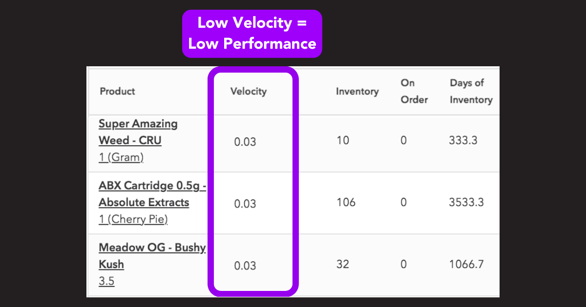The image size is (586, 307).
Task: Click the Low Velocity = Low Performance label
Action: coord(252,34)
